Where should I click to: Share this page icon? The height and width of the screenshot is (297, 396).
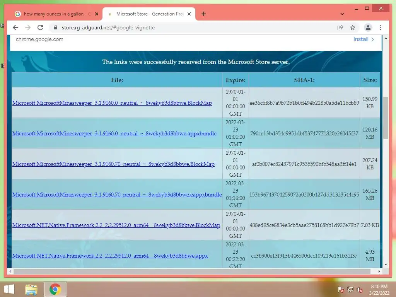tap(340, 27)
